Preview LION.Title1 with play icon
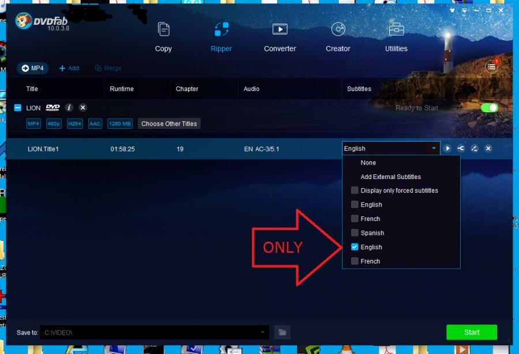The height and width of the screenshot is (354, 519). 447,149
